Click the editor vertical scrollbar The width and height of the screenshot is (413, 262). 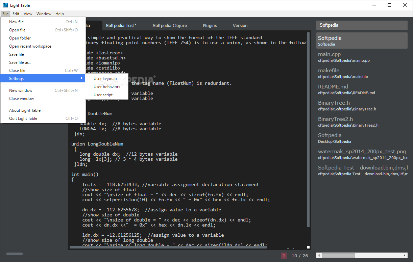click(x=308, y=130)
